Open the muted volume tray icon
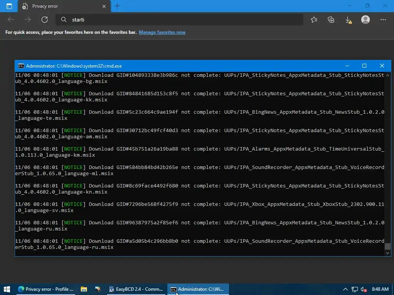The width and height of the screenshot is (394, 295). pos(364,289)
